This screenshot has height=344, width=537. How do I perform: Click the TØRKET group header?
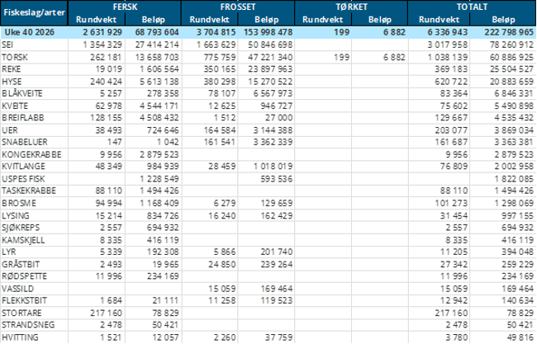[x=351, y=7]
